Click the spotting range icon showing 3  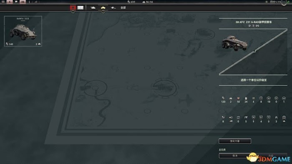[276, 117]
